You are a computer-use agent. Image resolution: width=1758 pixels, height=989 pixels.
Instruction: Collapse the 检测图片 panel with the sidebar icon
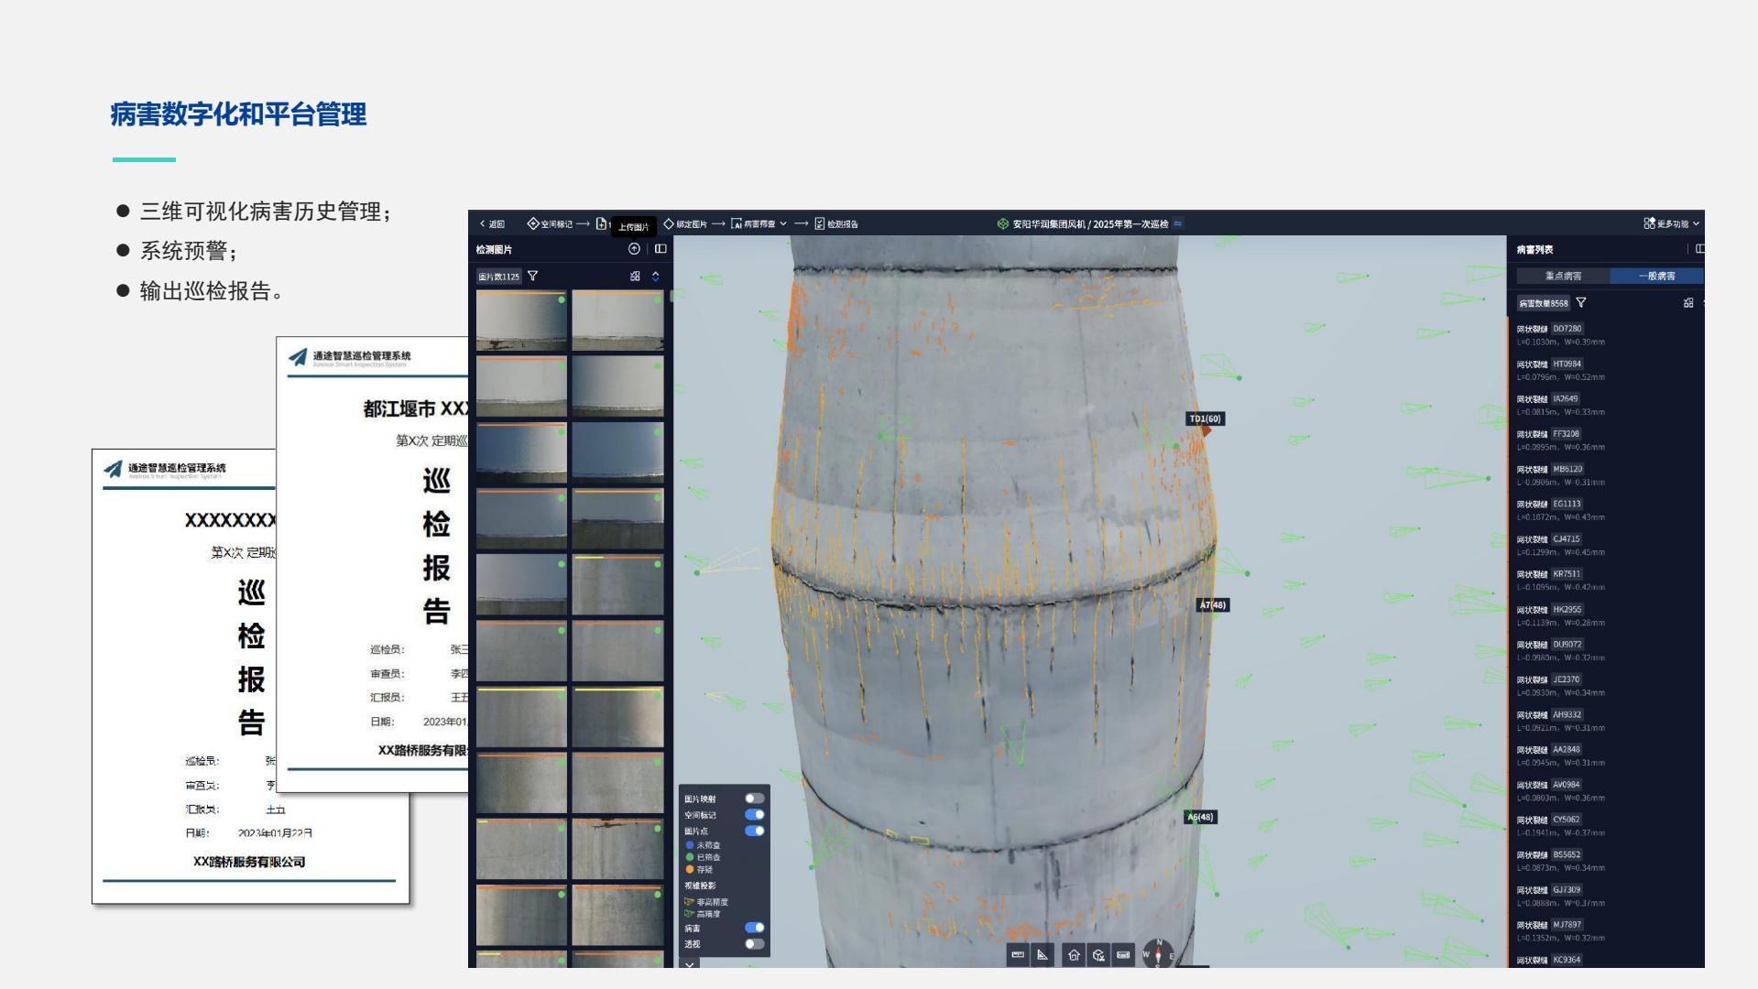661,249
